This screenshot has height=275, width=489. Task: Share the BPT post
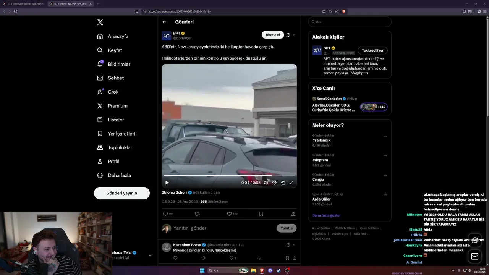[x=293, y=214]
